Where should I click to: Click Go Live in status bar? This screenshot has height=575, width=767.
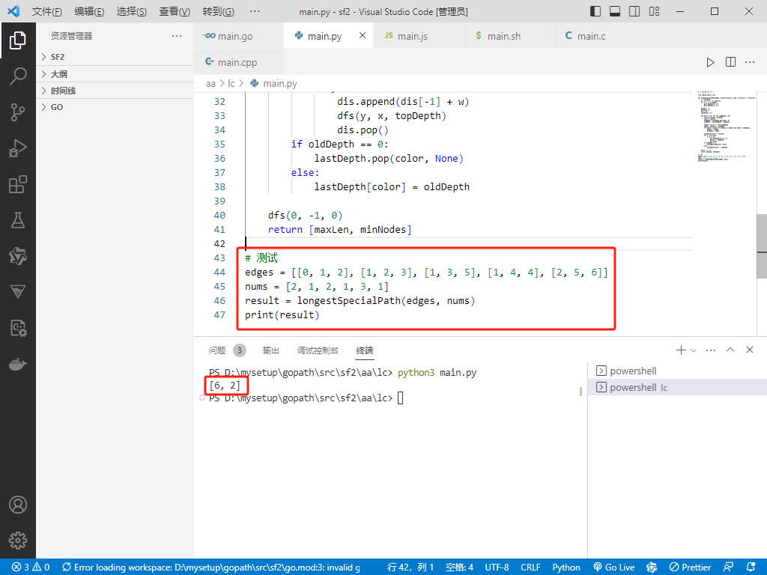614,568
